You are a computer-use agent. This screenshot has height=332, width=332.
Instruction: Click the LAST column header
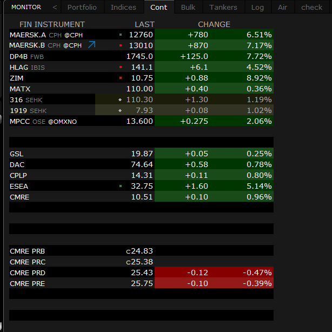point(145,24)
